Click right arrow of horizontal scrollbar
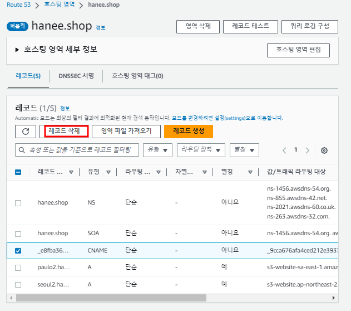351x311 pixels. pos(334,298)
